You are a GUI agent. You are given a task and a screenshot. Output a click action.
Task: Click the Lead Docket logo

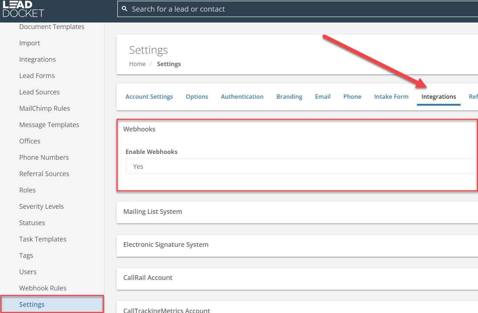tap(23, 9)
